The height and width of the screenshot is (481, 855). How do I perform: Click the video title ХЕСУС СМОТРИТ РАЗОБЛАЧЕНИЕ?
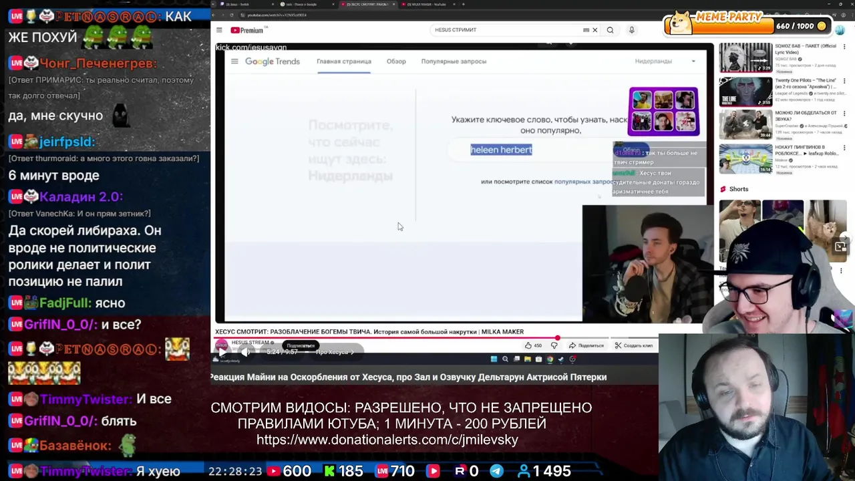(x=369, y=331)
